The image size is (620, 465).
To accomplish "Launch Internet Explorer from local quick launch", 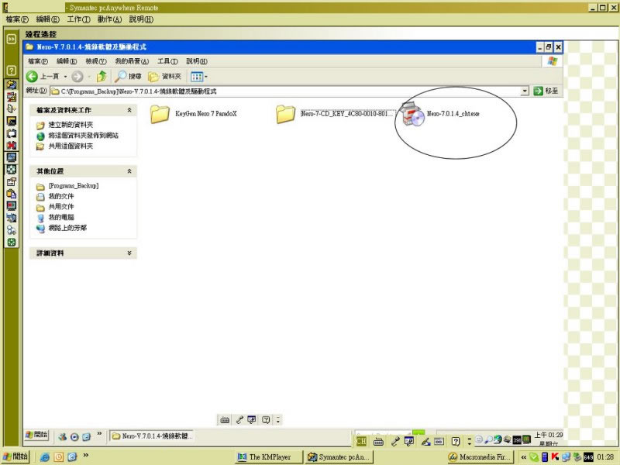I will (x=45, y=457).
